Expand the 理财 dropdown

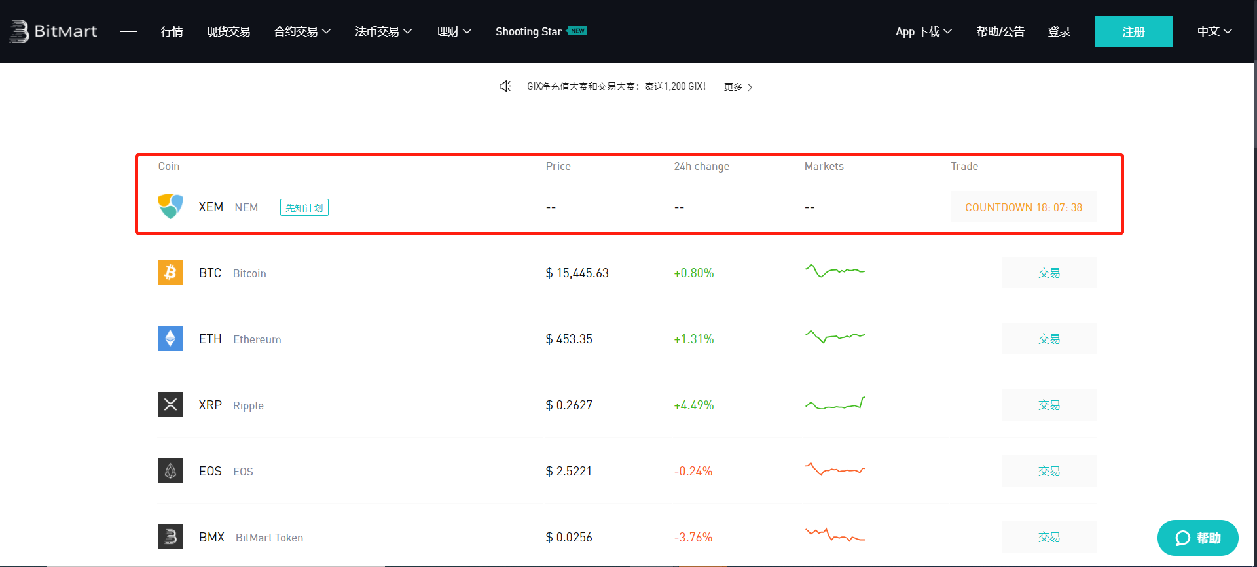pos(454,31)
